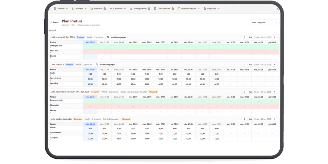Click the Lista preturi secundar title

[x=61, y=119]
